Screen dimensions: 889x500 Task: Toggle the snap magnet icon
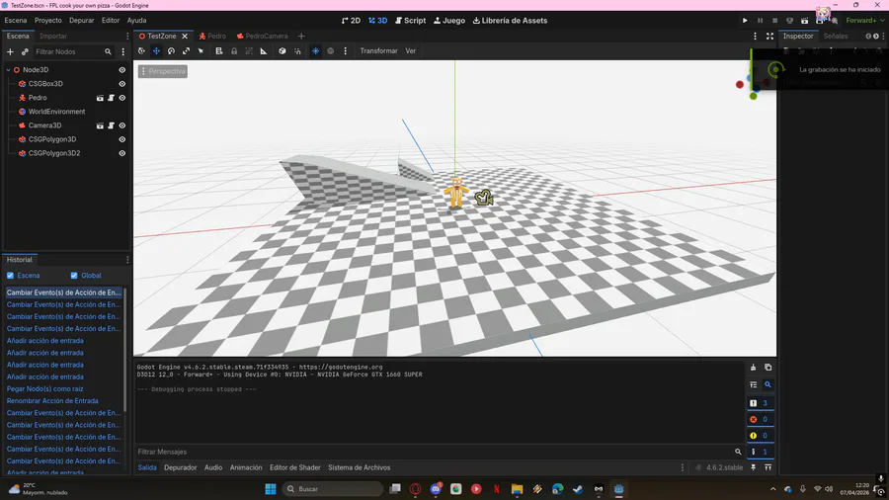(x=297, y=51)
